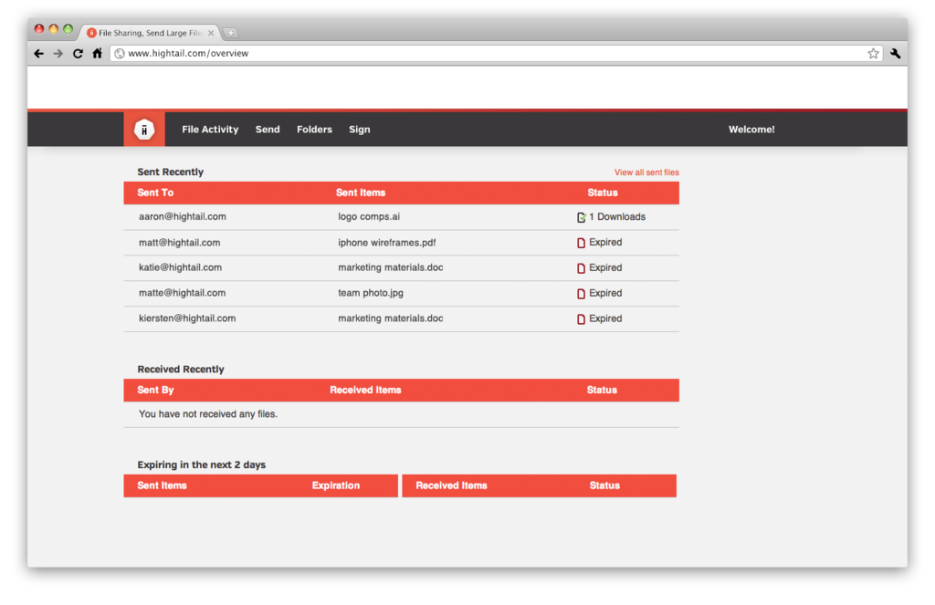The image size is (935, 605).
Task: Open the Send menu item
Action: tap(268, 130)
